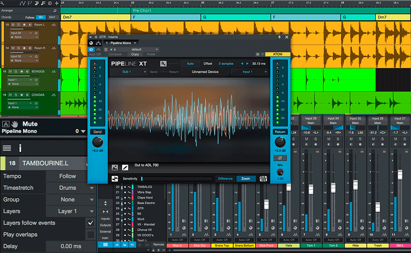Select the Difference tab near Sensitivity

(225, 179)
